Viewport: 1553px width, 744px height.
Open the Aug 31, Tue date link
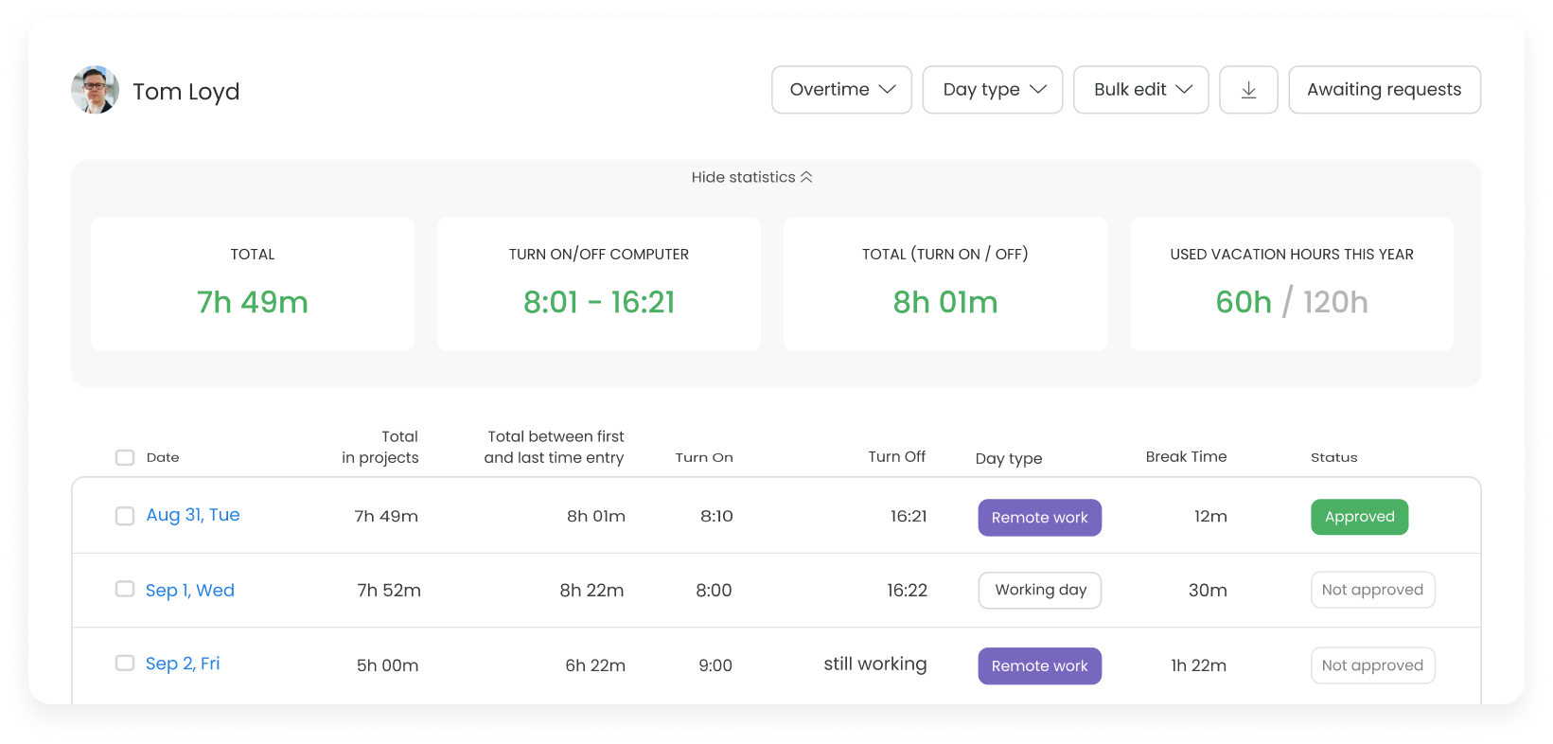(x=193, y=515)
